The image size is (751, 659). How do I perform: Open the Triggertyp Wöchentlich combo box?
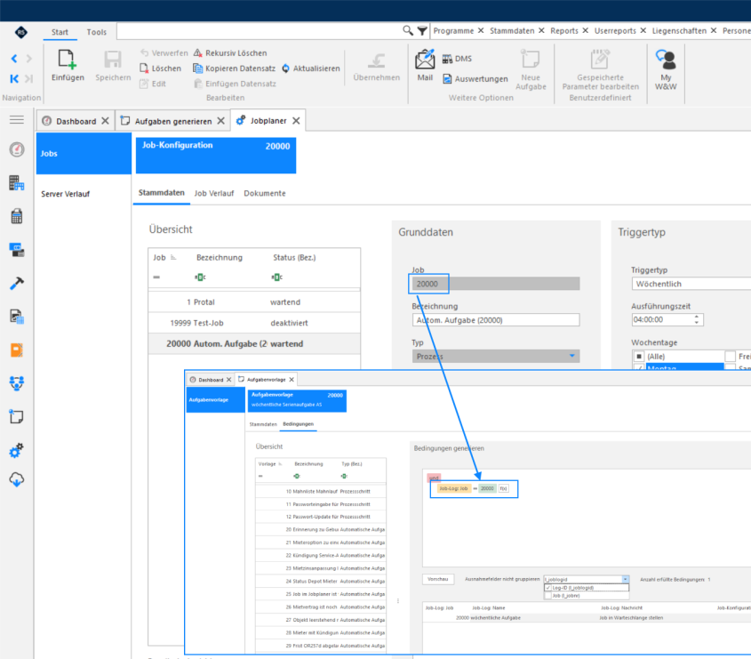coord(691,284)
